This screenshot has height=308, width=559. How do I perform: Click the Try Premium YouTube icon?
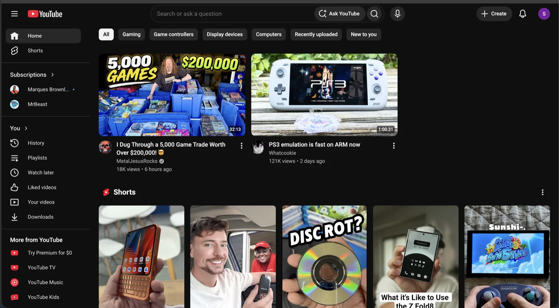tap(14, 253)
